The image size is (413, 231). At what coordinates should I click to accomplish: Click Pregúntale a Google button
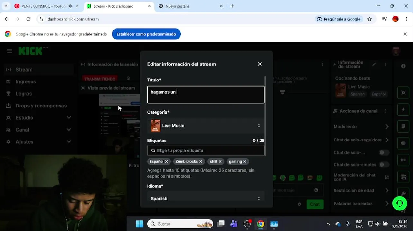(x=339, y=19)
